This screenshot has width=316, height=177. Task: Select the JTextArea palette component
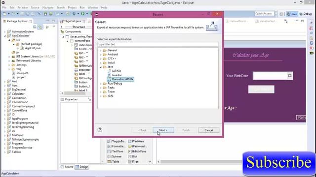coord(136,141)
